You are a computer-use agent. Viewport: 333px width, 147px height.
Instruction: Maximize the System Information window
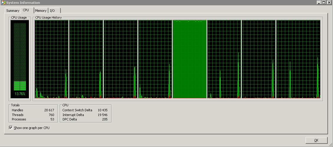click(x=324, y=3)
